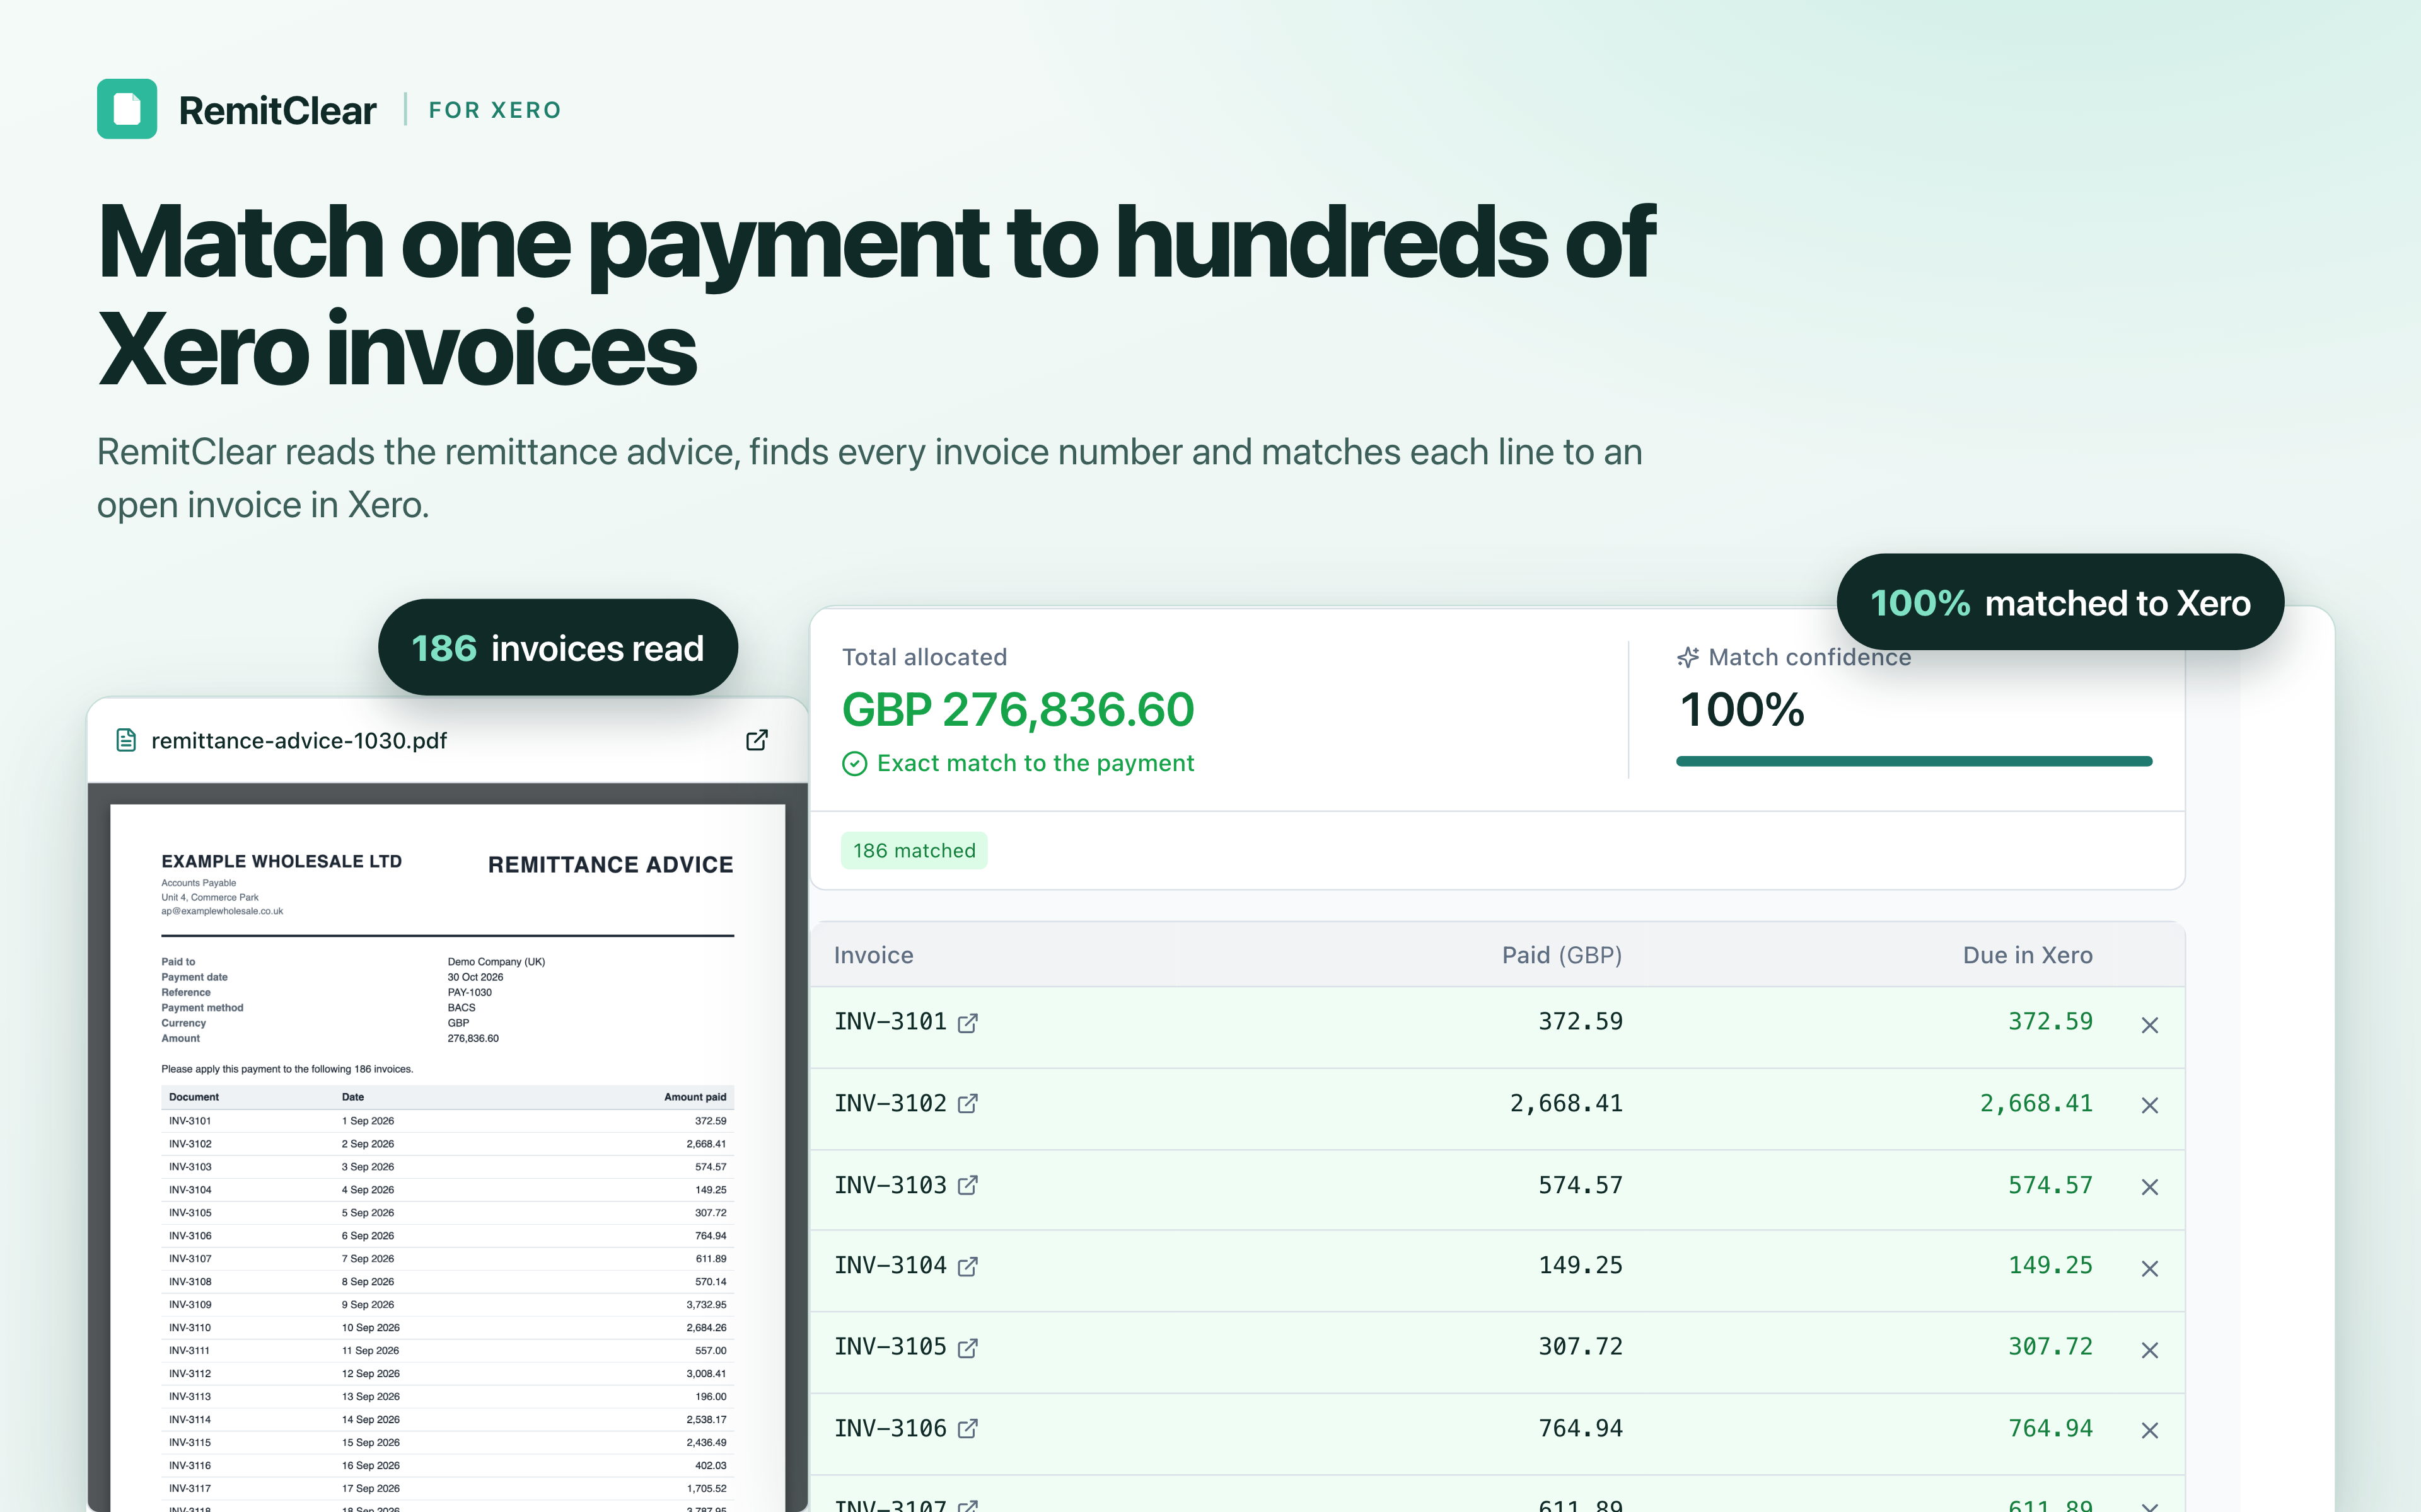Click the Invoice column header
2421x1512 pixels.
point(873,955)
